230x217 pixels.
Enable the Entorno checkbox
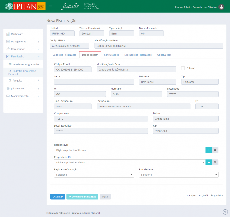tap(183, 68)
